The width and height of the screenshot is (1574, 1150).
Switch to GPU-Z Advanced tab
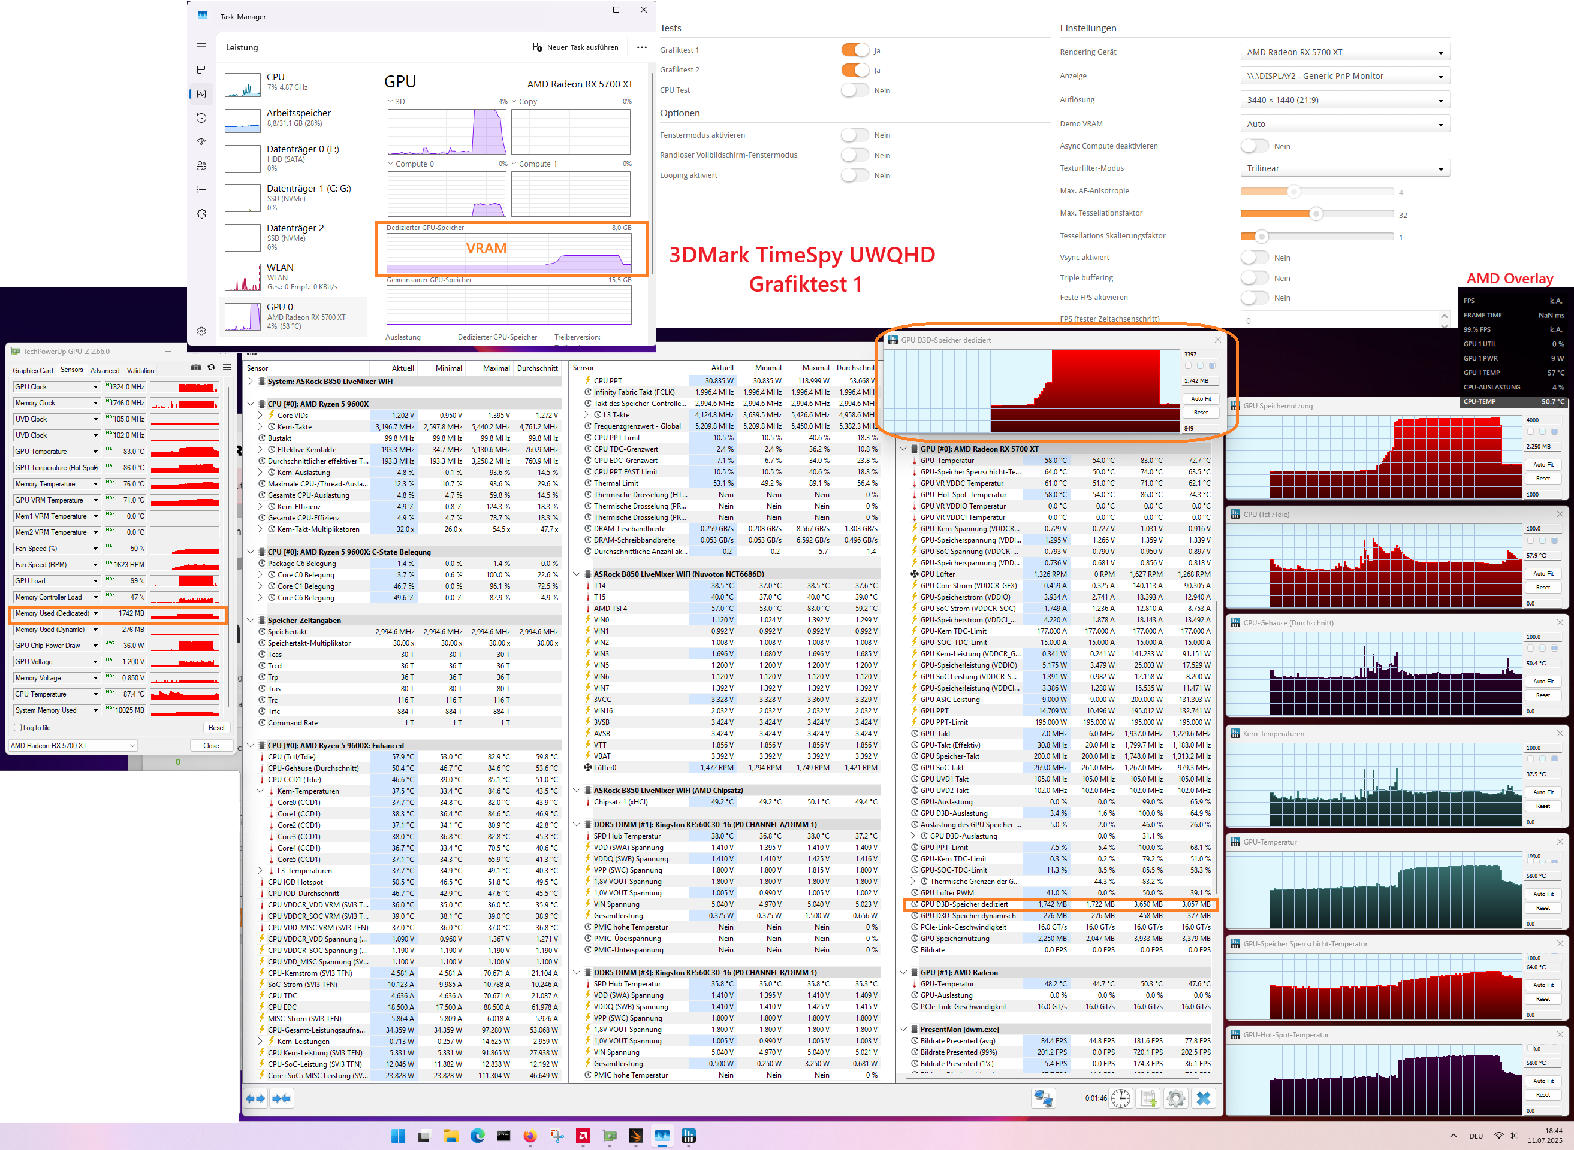pos(104,370)
